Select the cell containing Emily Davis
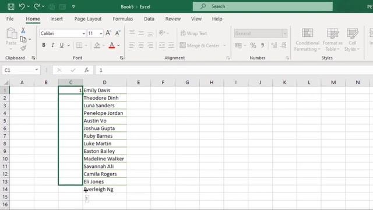Image resolution: width=373 pixels, height=210 pixels. click(x=105, y=90)
